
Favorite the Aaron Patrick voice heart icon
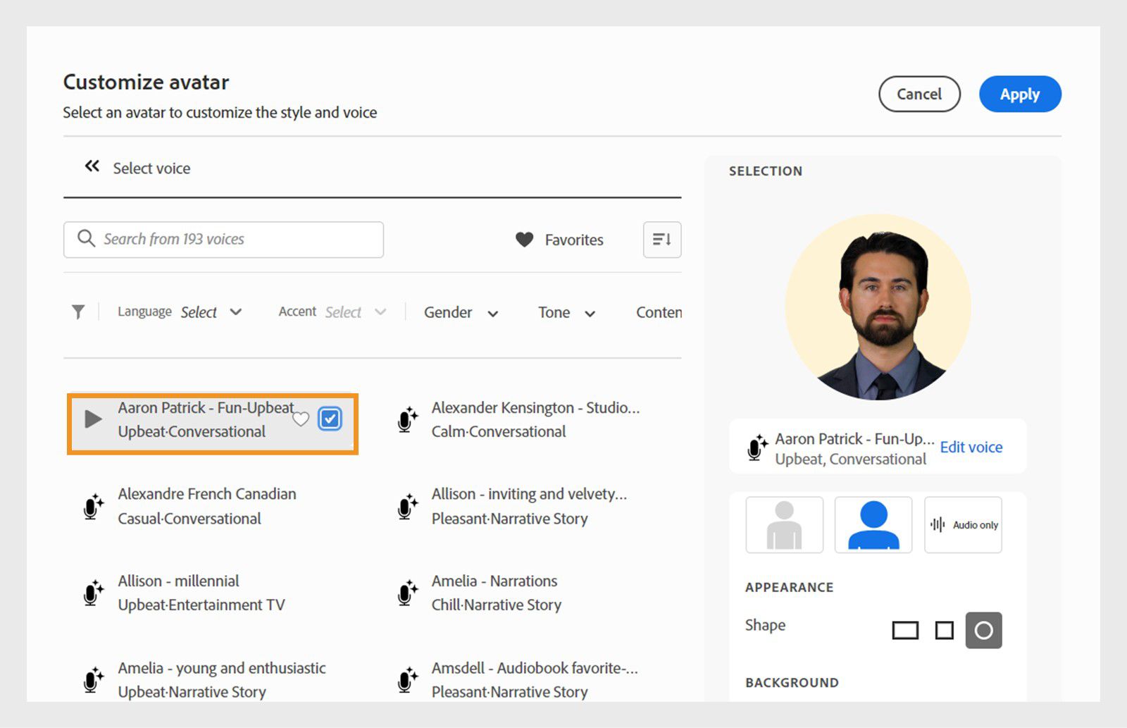[301, 419]
